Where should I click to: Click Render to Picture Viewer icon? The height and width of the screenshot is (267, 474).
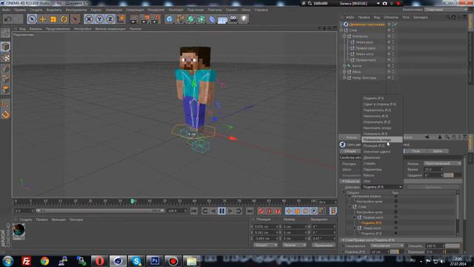(x=144, y=19)
